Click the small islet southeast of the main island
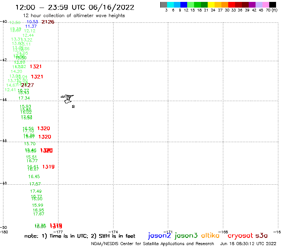This screenshot has width=281, height=247. pos(73,106)
